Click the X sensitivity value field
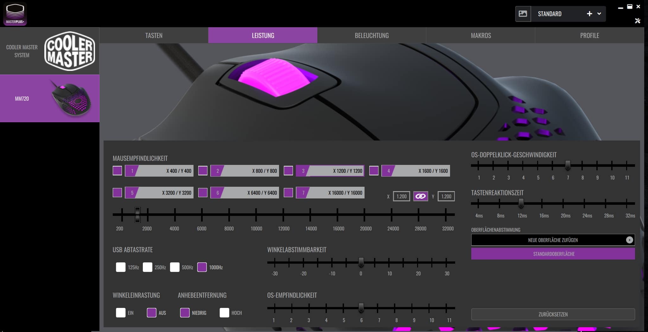Viewport: 648px width, 332px height. tap(401, 196)
